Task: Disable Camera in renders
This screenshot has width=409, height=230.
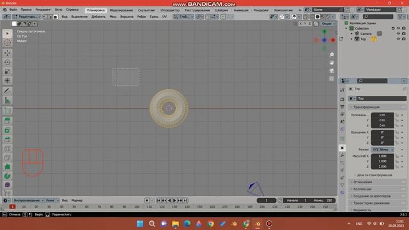Action: (404, 34)
